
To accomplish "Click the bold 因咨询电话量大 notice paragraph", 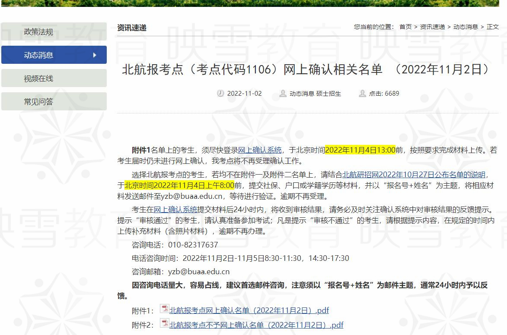I will click(303, 290).
